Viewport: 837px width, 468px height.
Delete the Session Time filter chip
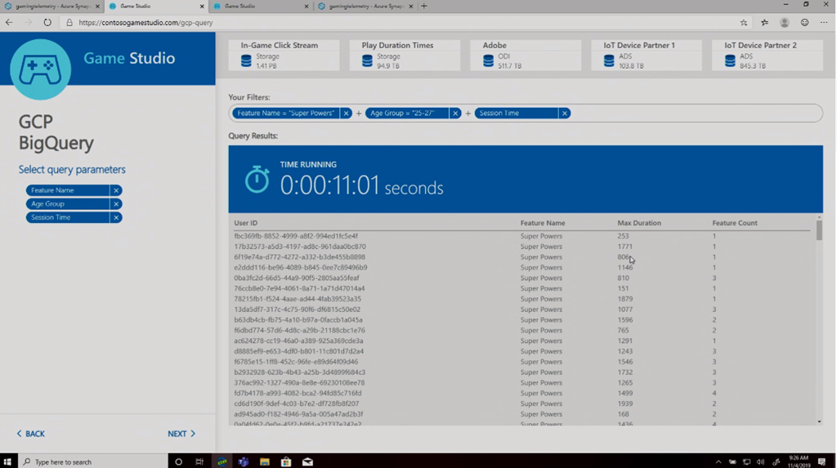(564, 114)
